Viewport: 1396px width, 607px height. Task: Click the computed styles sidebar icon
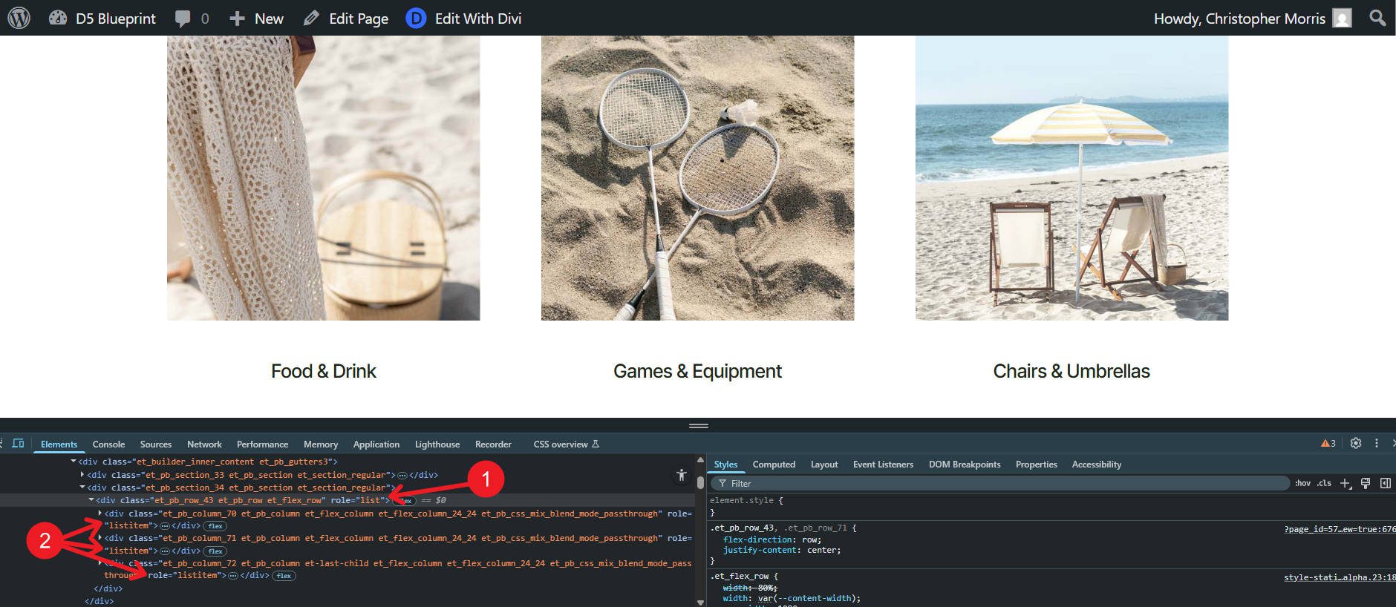(x=1385, y=483)
